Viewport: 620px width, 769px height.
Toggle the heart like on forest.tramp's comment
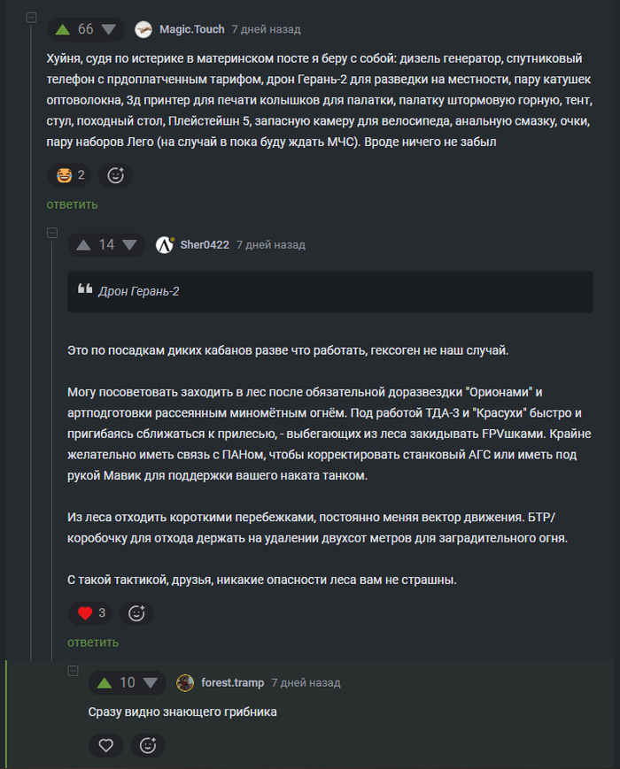click(105, 746)
